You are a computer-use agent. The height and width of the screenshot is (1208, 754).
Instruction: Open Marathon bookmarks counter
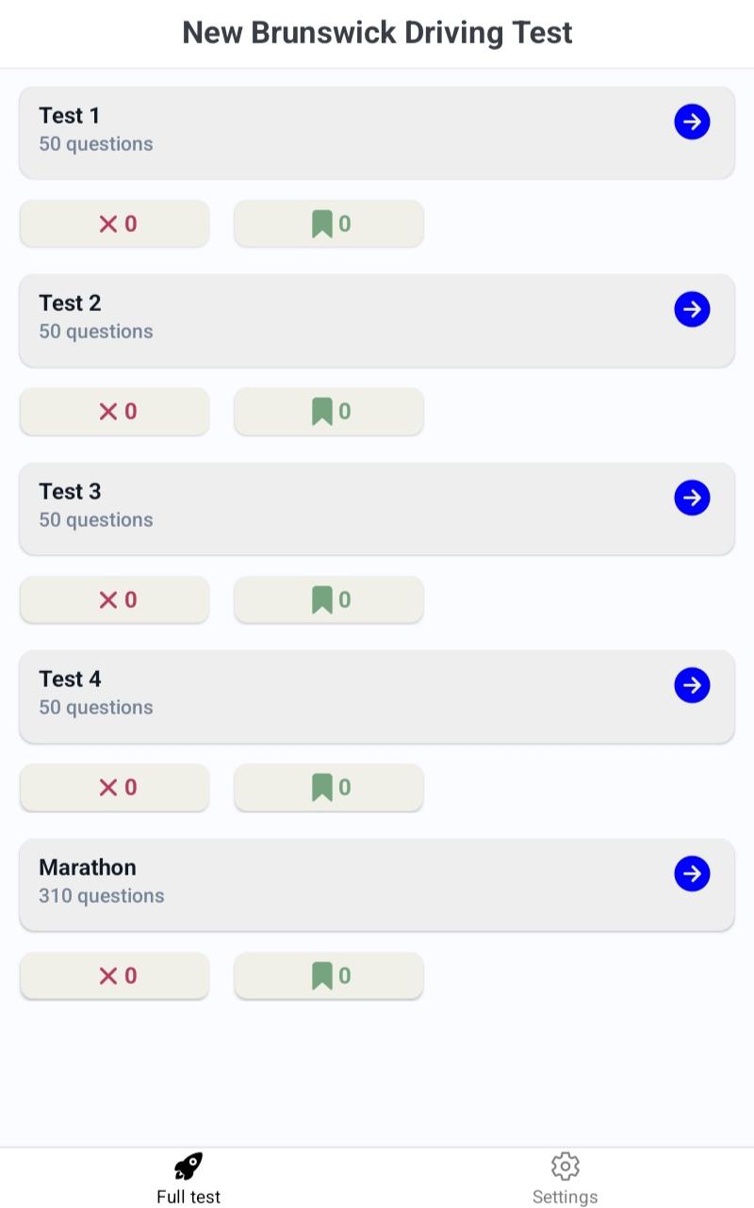click(x=329, y=975)
